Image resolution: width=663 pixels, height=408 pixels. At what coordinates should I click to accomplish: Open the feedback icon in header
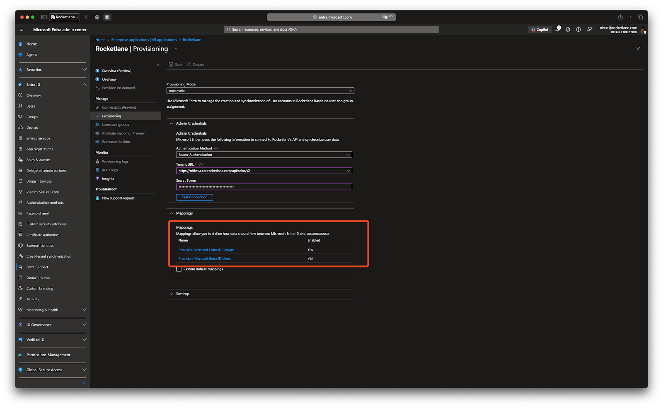point(589,29)
